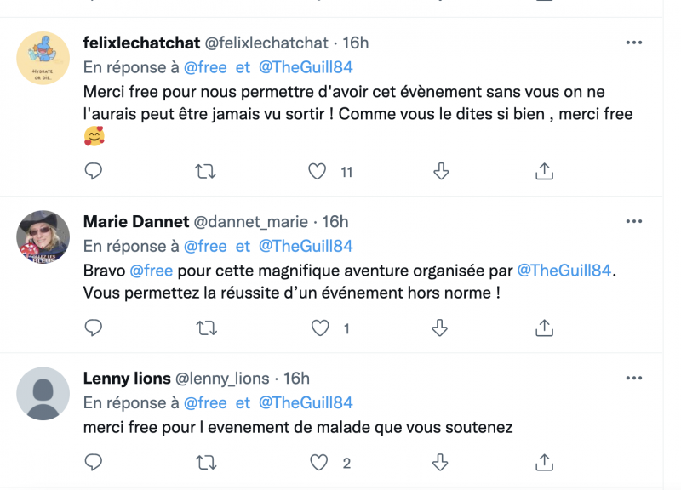Downvote Lenny lions' reply
The image size is (681, 490).
(x=441, y=463)
